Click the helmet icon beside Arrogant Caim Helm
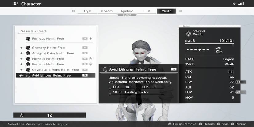The width and height of the screenshot is (254, 127). tap(28, 53)
